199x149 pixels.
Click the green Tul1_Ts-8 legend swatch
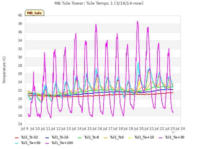coord(80,138)
